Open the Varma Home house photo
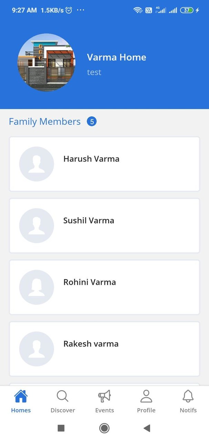 coord(47,63)
